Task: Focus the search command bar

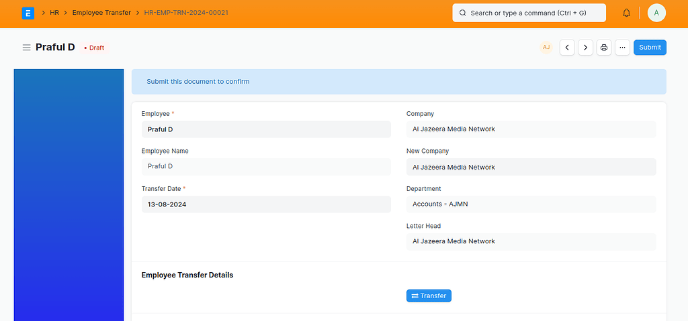Action: pos(529,13)
